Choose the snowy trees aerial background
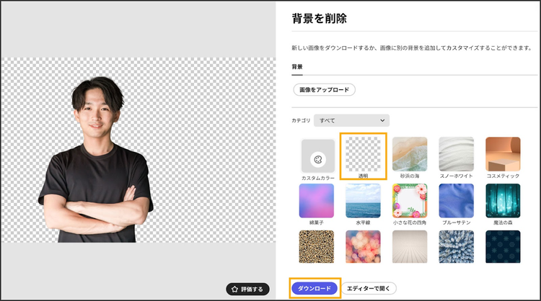 [x=456, y=246]
